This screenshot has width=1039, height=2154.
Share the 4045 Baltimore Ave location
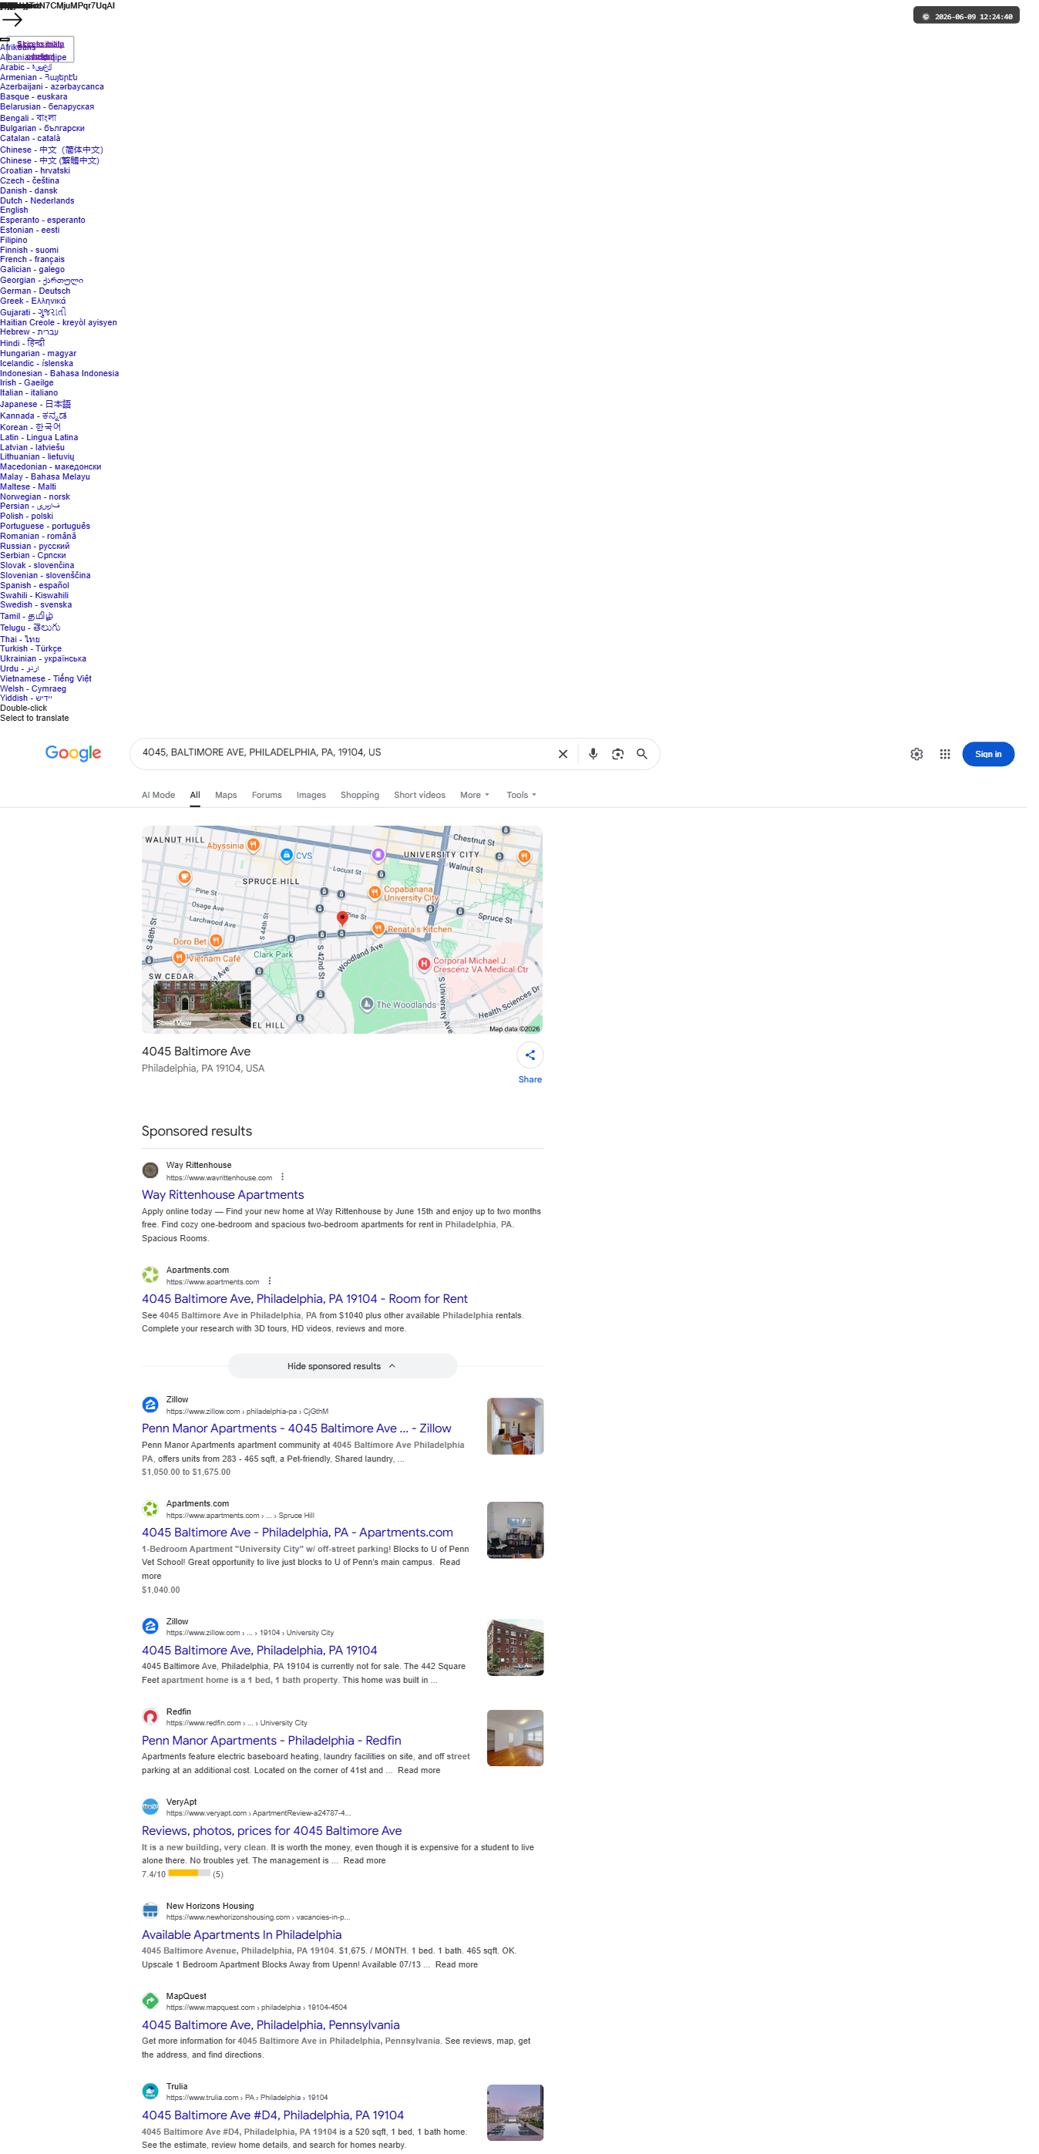530,1055
